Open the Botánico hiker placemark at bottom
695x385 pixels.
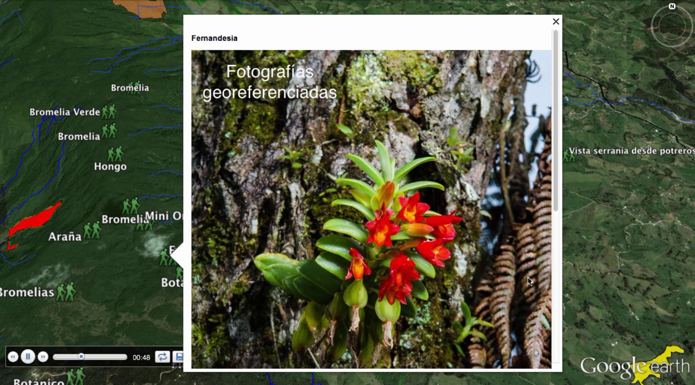[76, 377]
